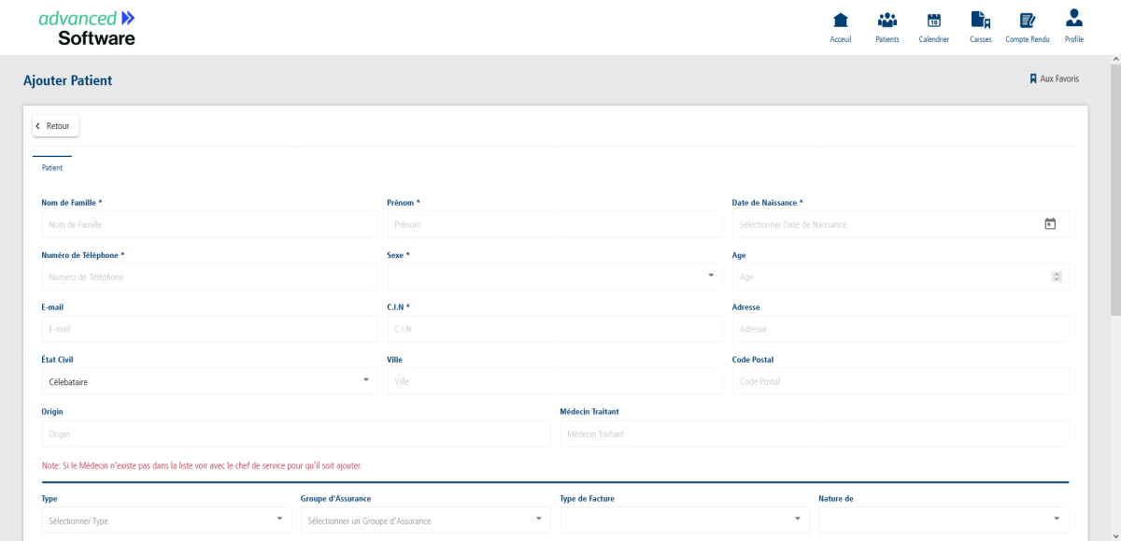Expand the Type selection dropdown
1121x541 pixels.
pos(279,520)
